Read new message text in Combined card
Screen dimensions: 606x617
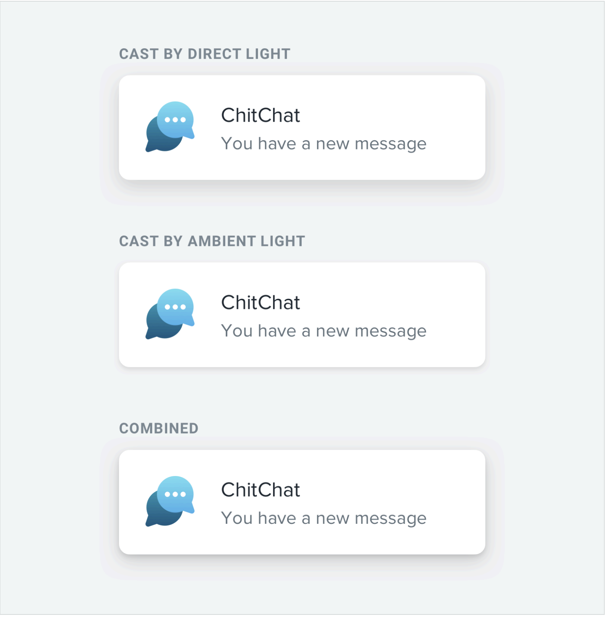tap(324, 518)
